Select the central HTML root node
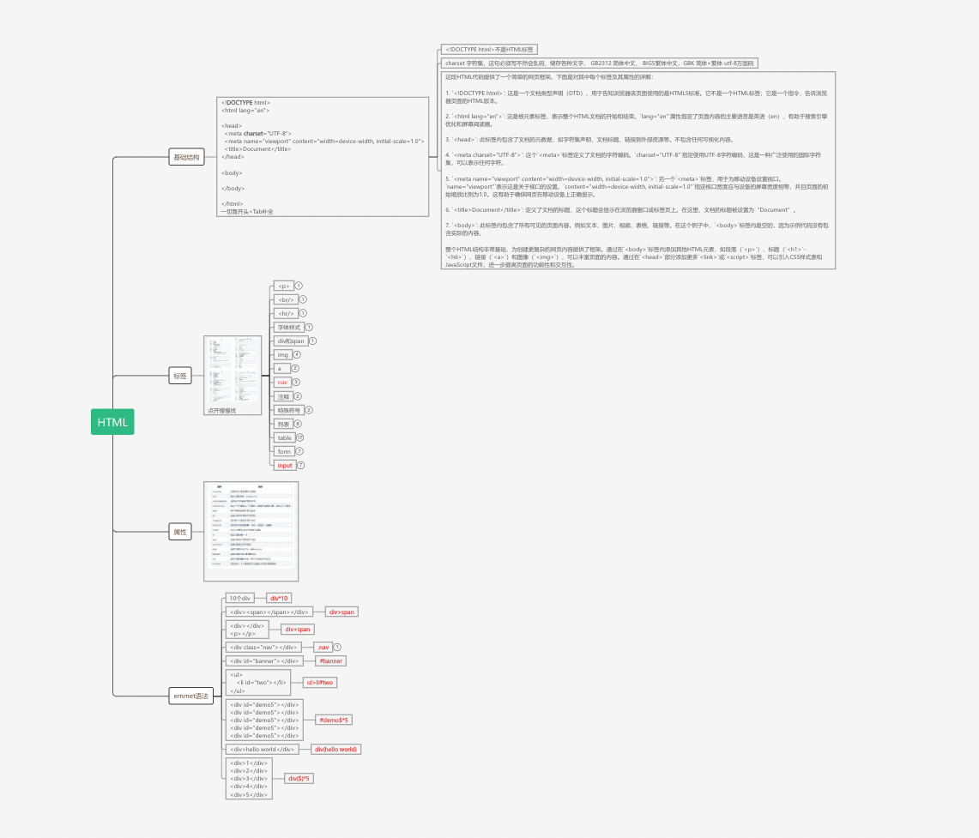The image size is (979, 838). (112, 422)
